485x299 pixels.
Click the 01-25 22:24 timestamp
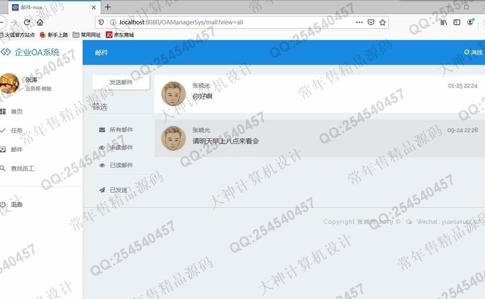coord(462,85)
